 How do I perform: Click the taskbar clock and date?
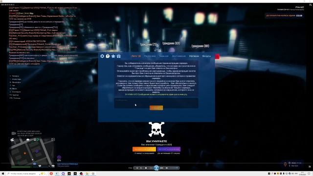302,174
